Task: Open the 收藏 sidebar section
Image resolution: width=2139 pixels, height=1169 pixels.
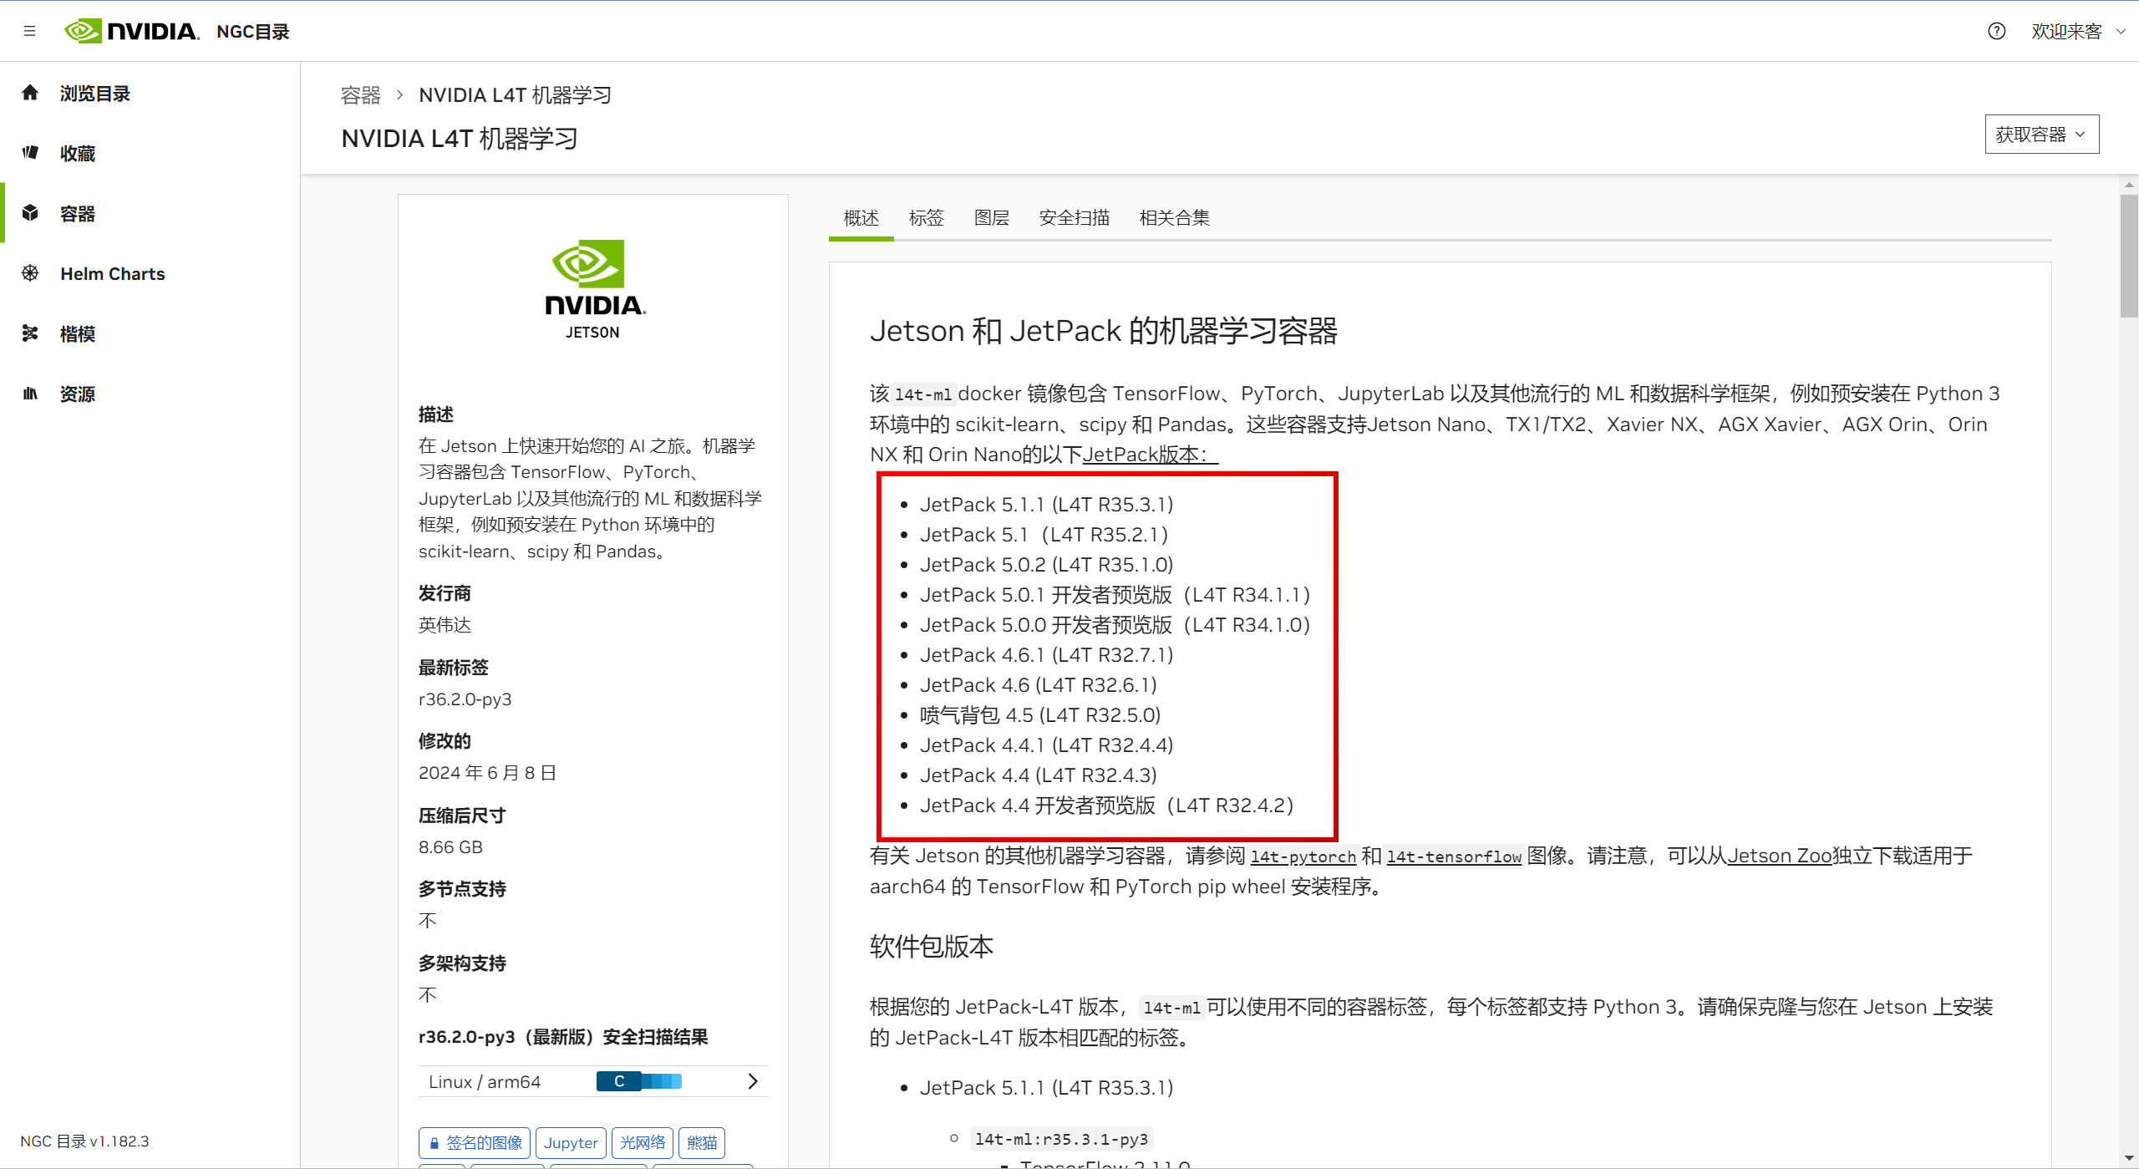Action: pyautogui.click(x=76, y=153)
